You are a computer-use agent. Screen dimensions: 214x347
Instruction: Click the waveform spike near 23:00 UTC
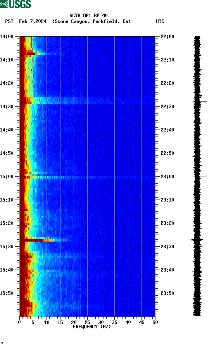click(200, 177)
